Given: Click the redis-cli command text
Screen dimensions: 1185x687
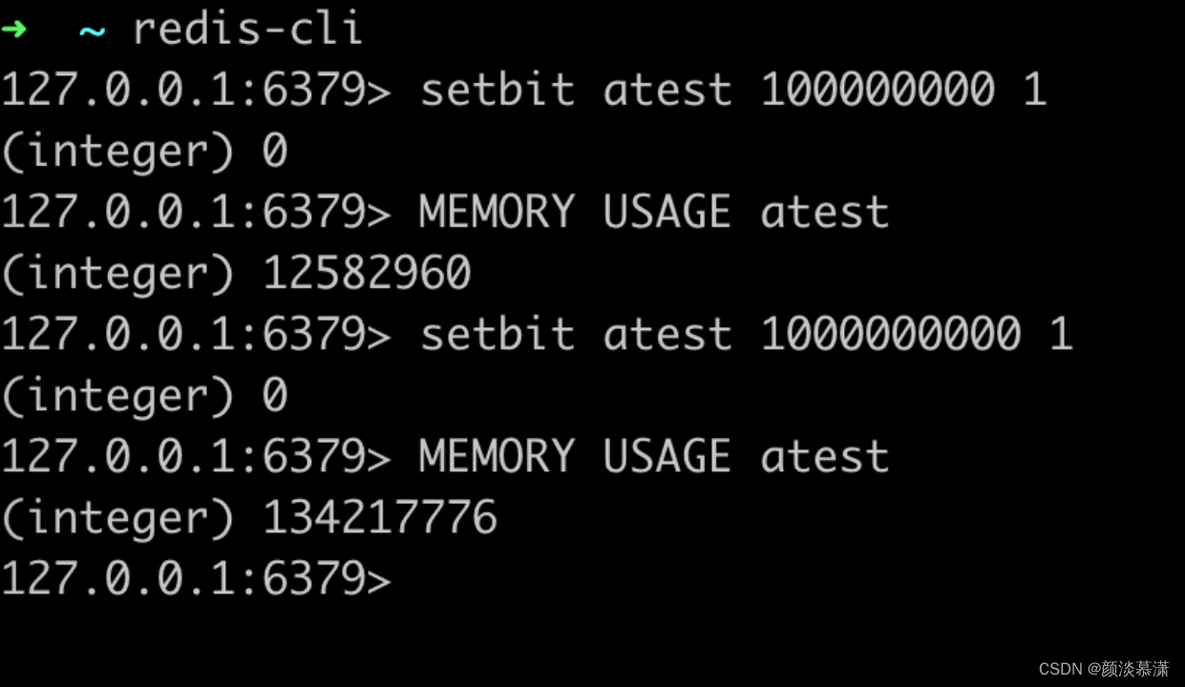Looking at the screenshot, I should coord(247,29).
